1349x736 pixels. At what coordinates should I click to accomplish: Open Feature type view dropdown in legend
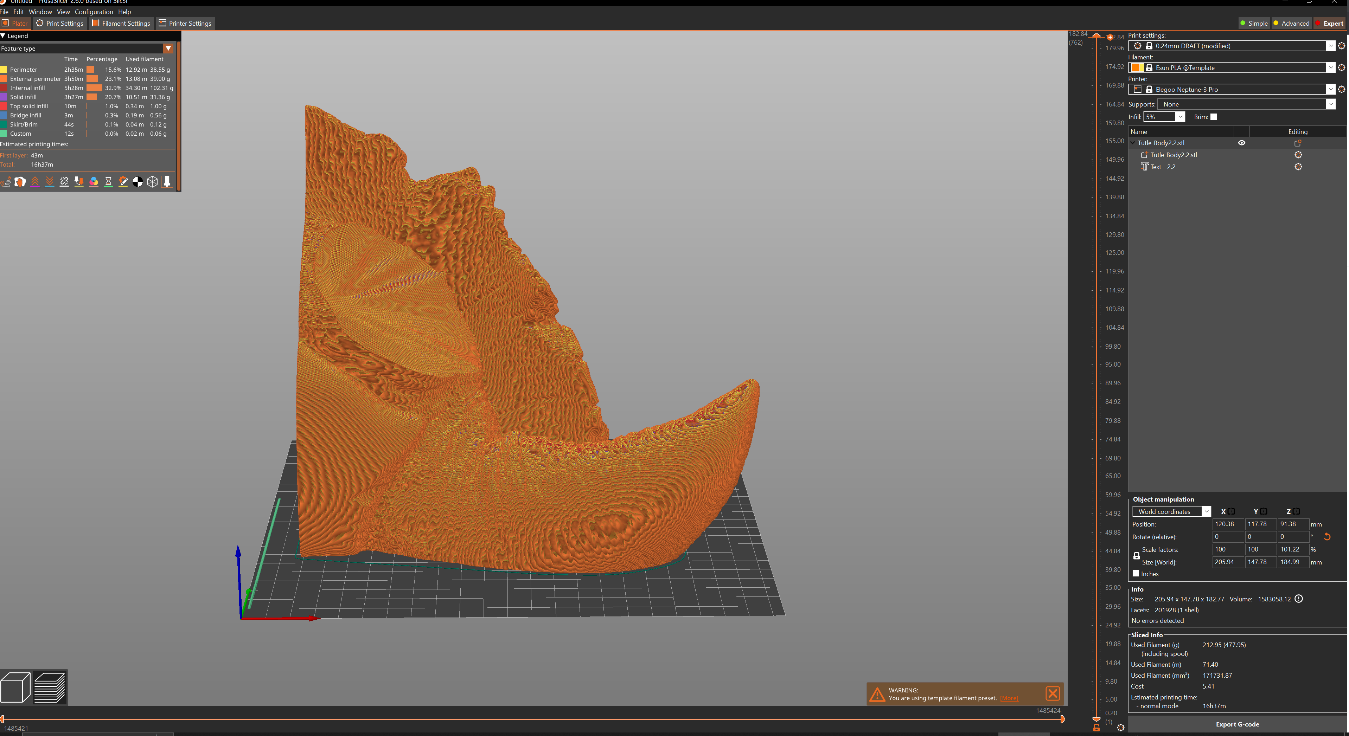169,49
